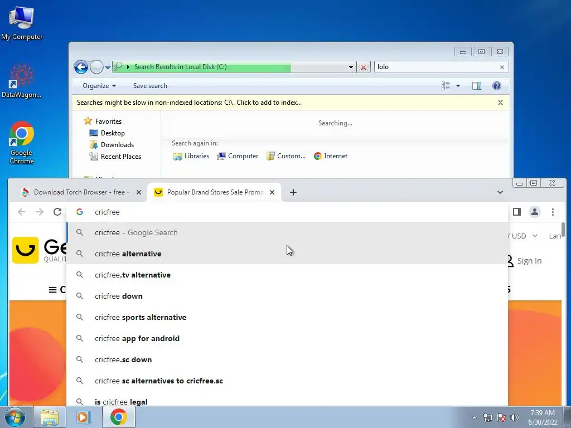Dismiss the yellow indexing info bar

point(500,103)
